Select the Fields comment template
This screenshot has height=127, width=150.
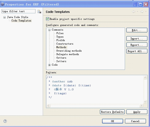[61, 40]
